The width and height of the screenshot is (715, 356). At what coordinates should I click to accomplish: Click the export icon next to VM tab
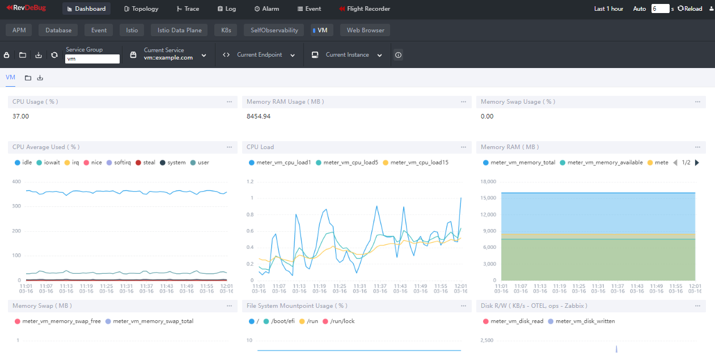pyautogui.click(x=40, y=78)
